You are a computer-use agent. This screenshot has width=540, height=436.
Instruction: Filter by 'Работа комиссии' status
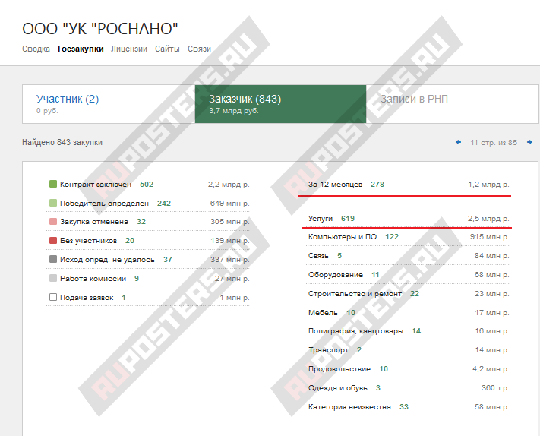(x=93, y=279)
